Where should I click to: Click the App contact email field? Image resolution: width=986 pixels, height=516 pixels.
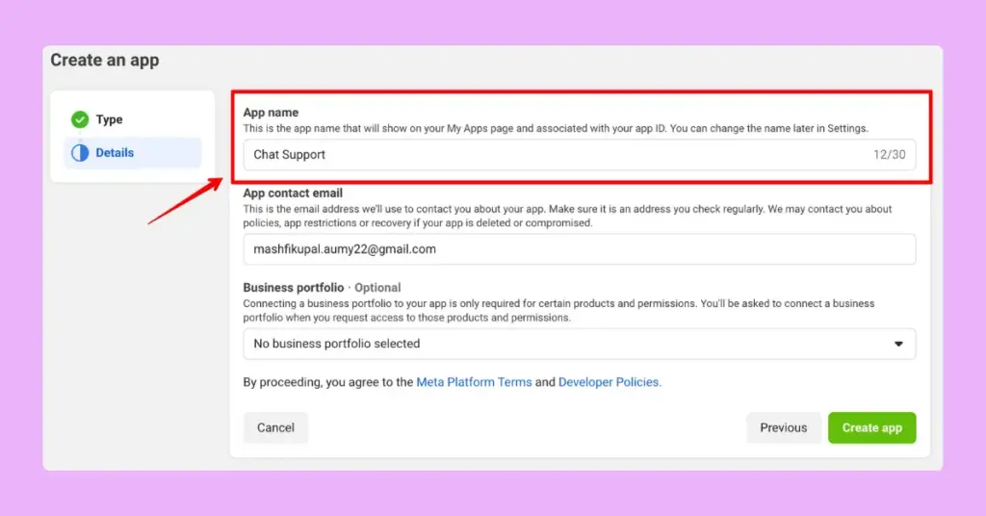coord(579,249)
